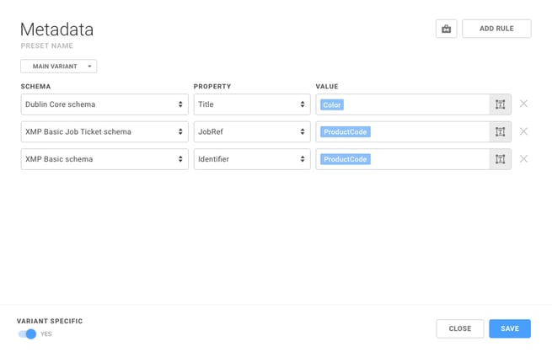Remove the Dublin Core schema rule
The height and width of the screenshot is (352, 552).
click(x=523, y=104)
